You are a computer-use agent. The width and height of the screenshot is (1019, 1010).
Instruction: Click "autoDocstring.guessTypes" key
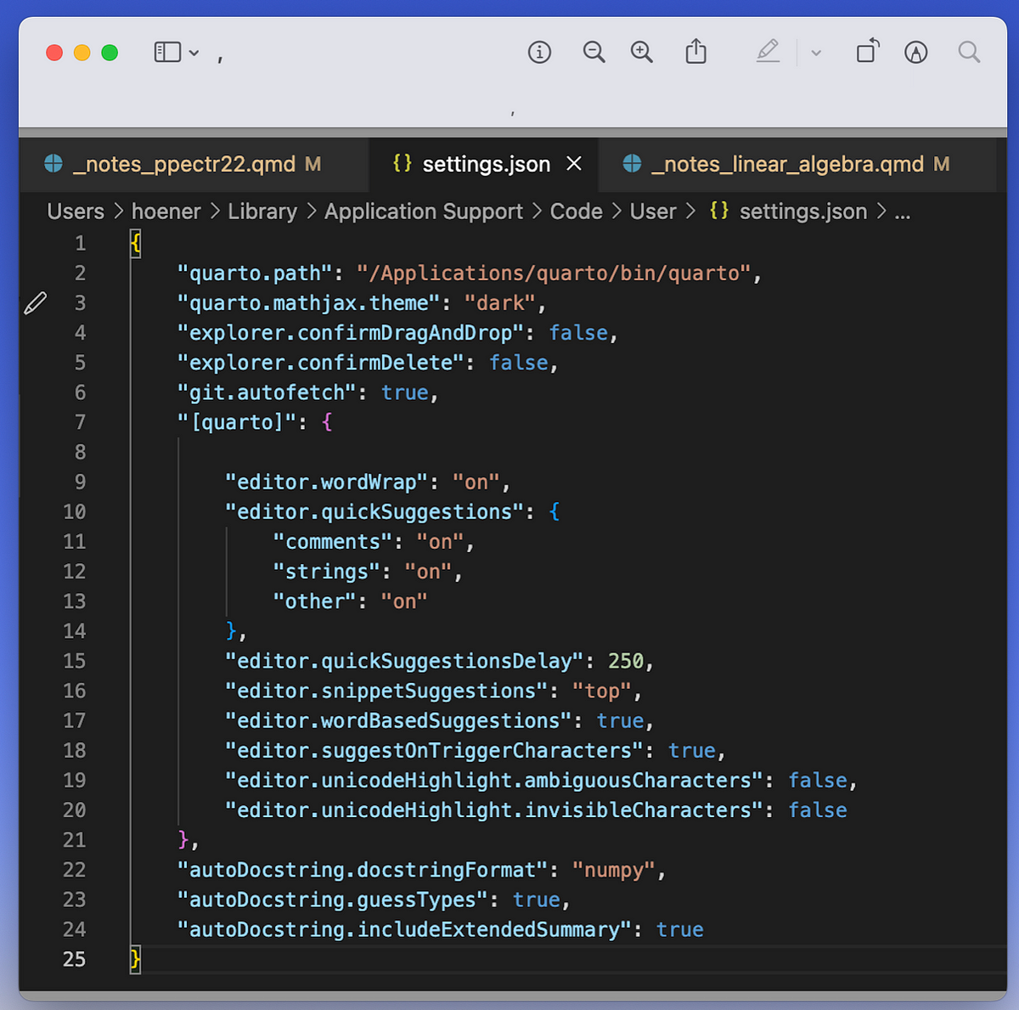tap(333, 900)
